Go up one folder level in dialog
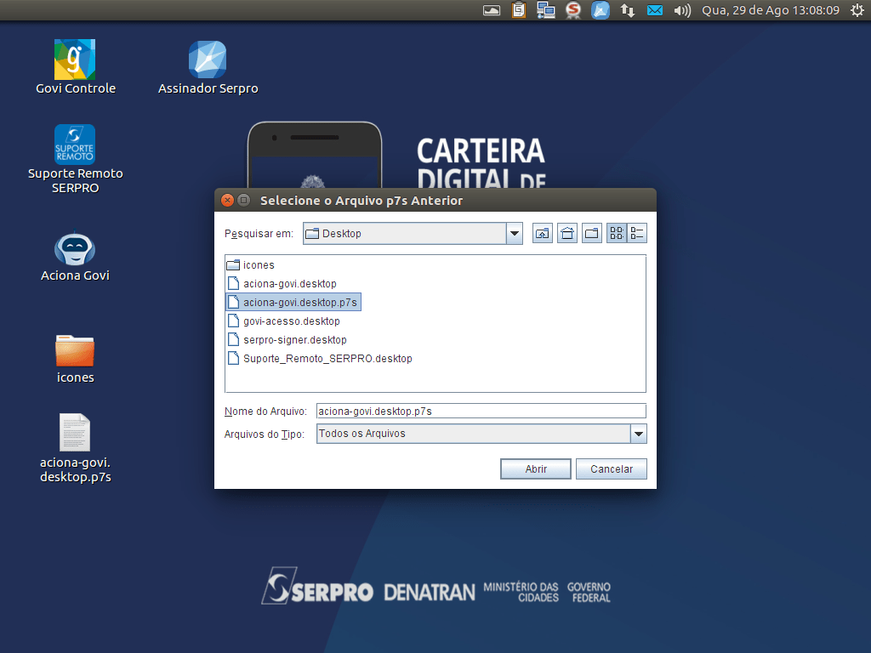 542,234
